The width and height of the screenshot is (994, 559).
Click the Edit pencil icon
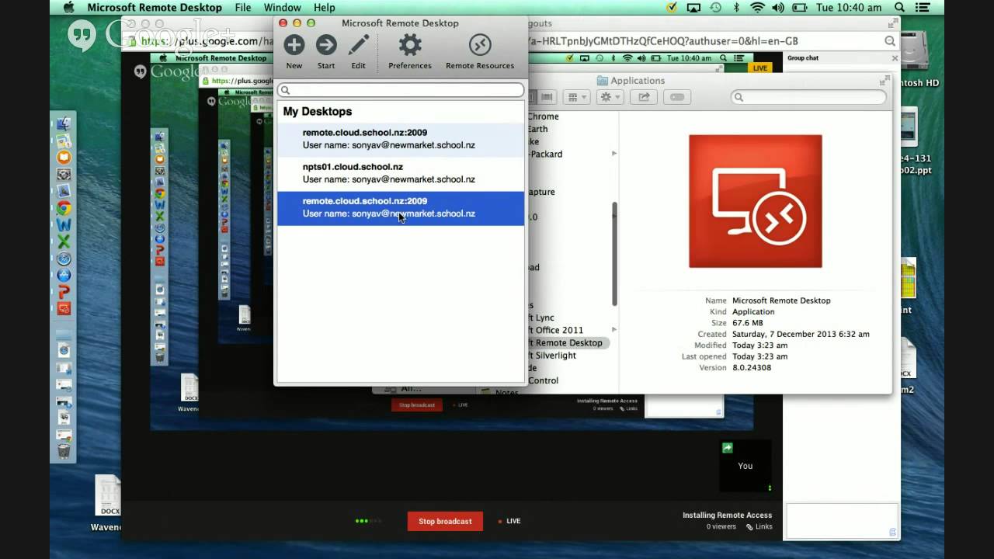coord(358,45)
